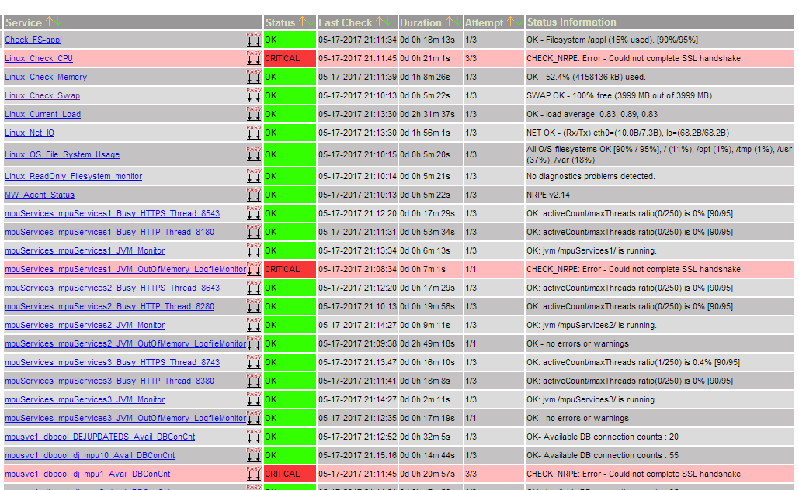Screen dimensions: 799x490
Task: Open mpusvc1_dbpool_dj_mpu1_Avail_DBConCnt service link
Action: (x=87, y=474)
